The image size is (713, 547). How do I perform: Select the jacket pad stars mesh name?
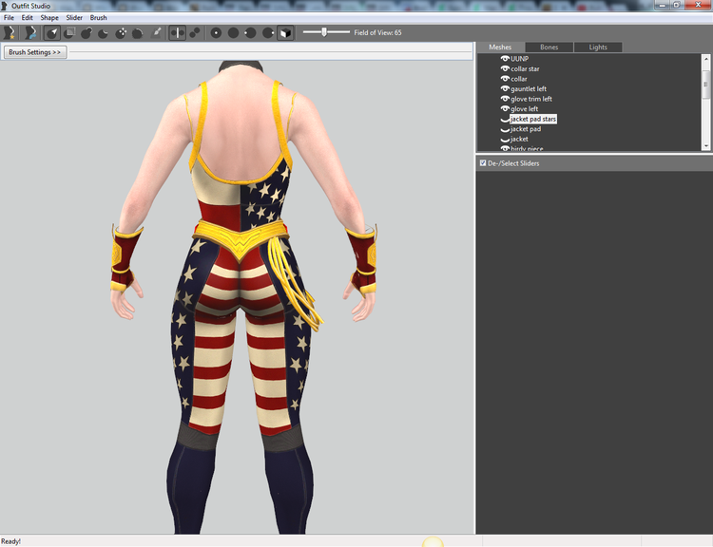(x=533, y=119)
